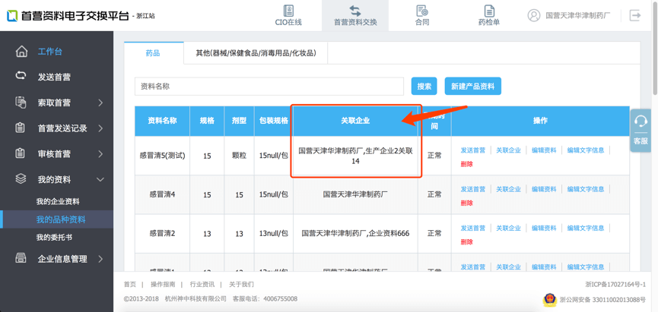Click 发送首营 link for 感冒清2

pos(473,228)
